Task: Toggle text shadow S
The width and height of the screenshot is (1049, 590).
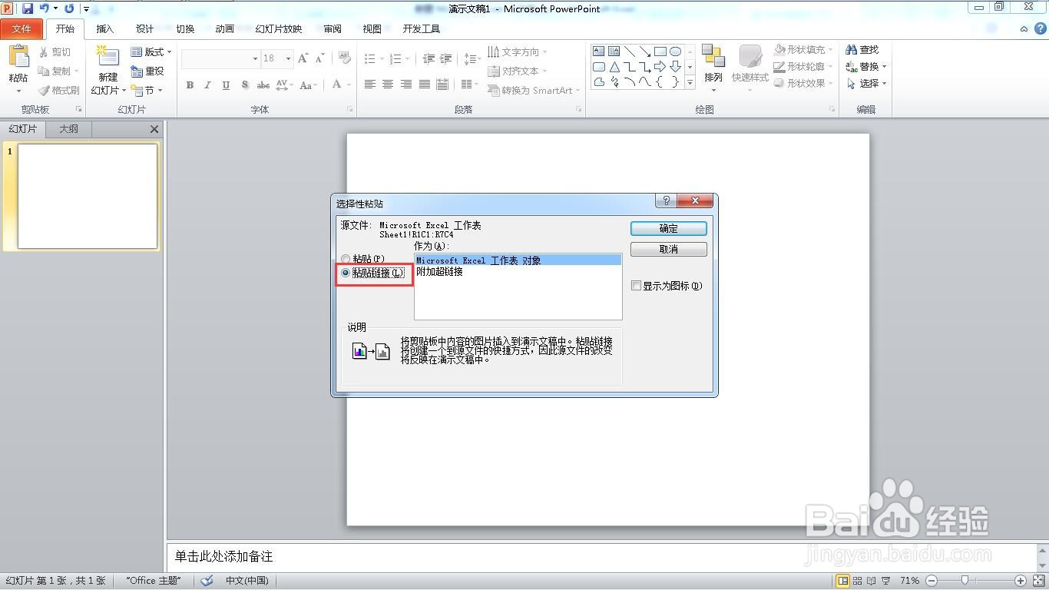Action: [245, 85]
